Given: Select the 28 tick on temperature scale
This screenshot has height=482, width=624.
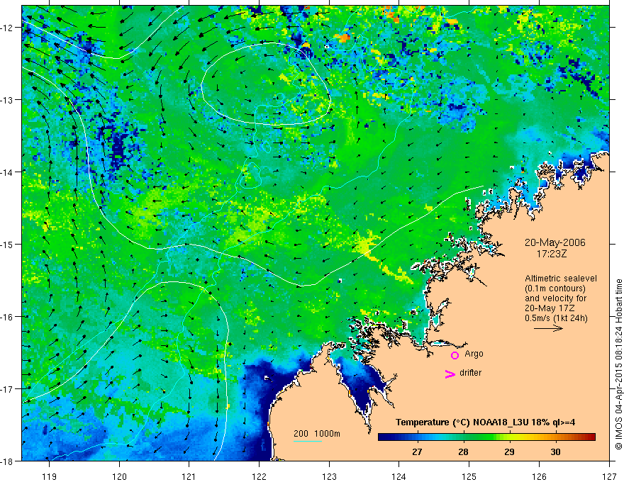Looking at the screenshot, I should tap(463, 452).
